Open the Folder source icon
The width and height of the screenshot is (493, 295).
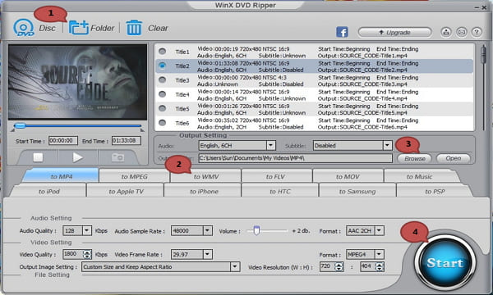79,28
